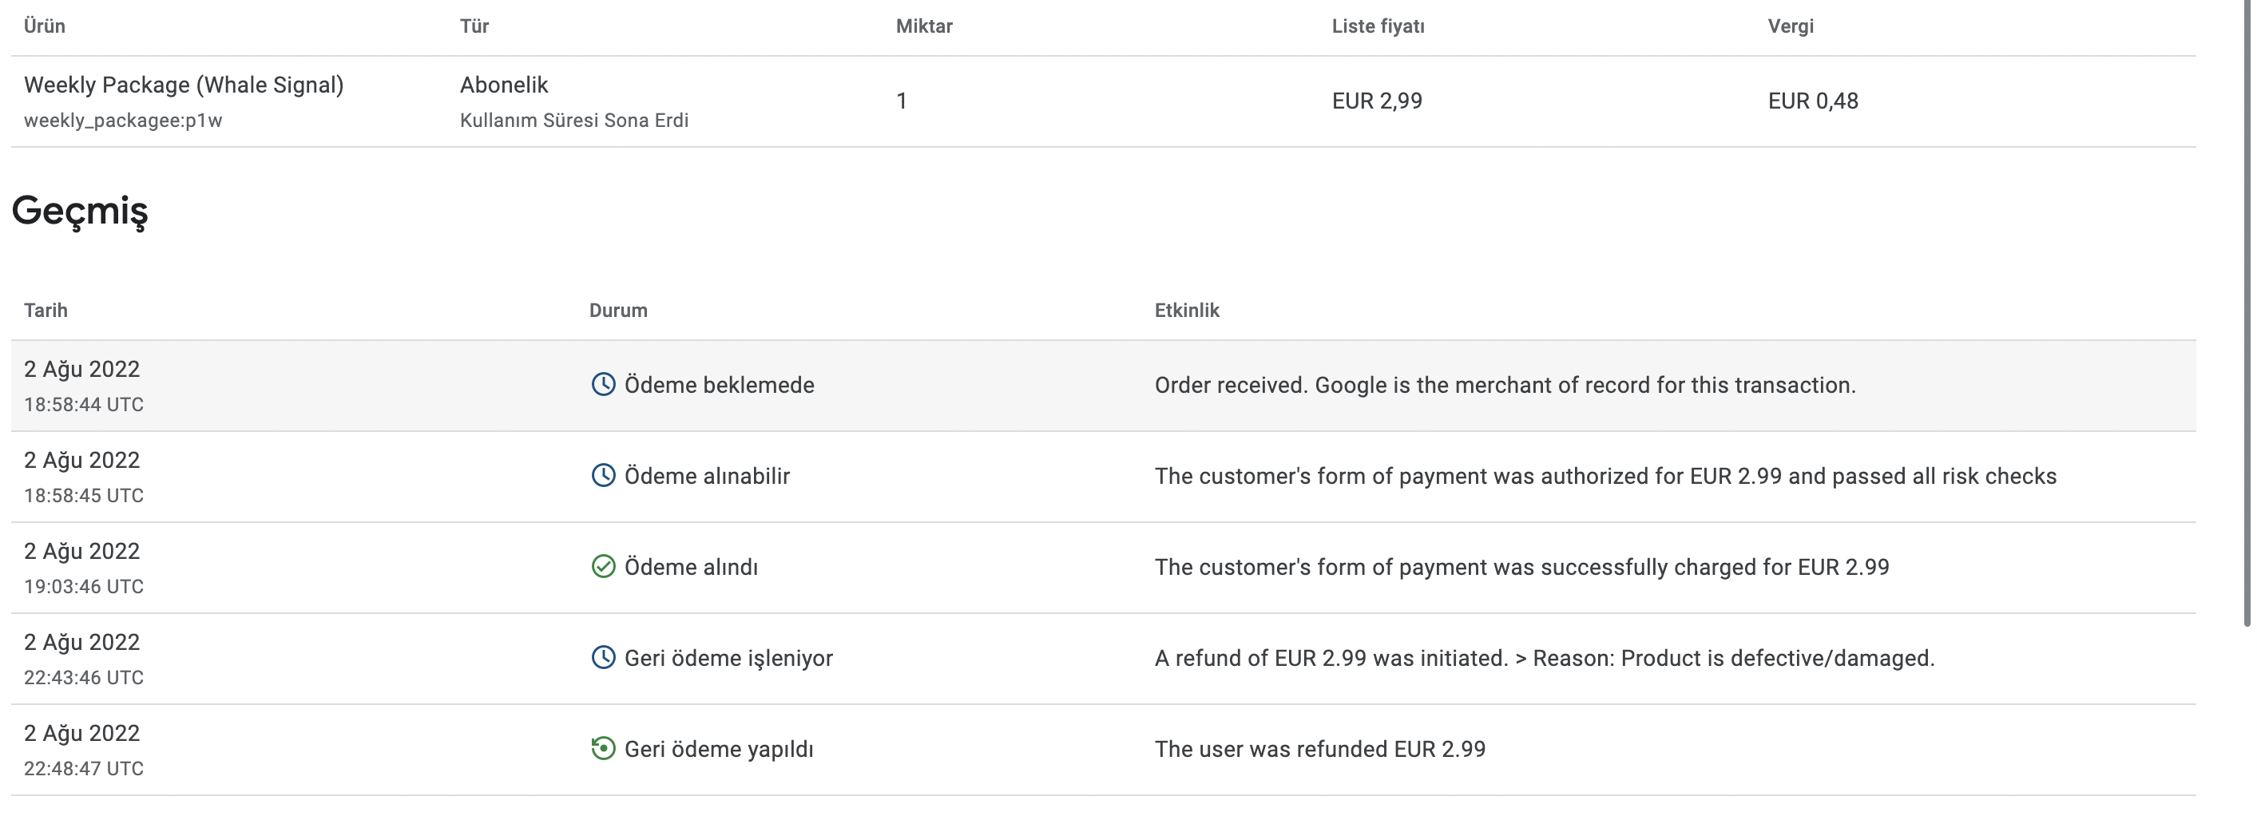Click the Durum column header in Geçmiş

(617, 310)
